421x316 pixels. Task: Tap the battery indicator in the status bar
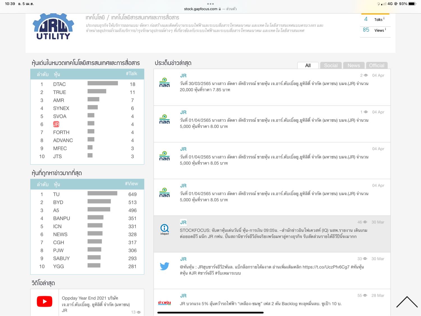[412, 4]
